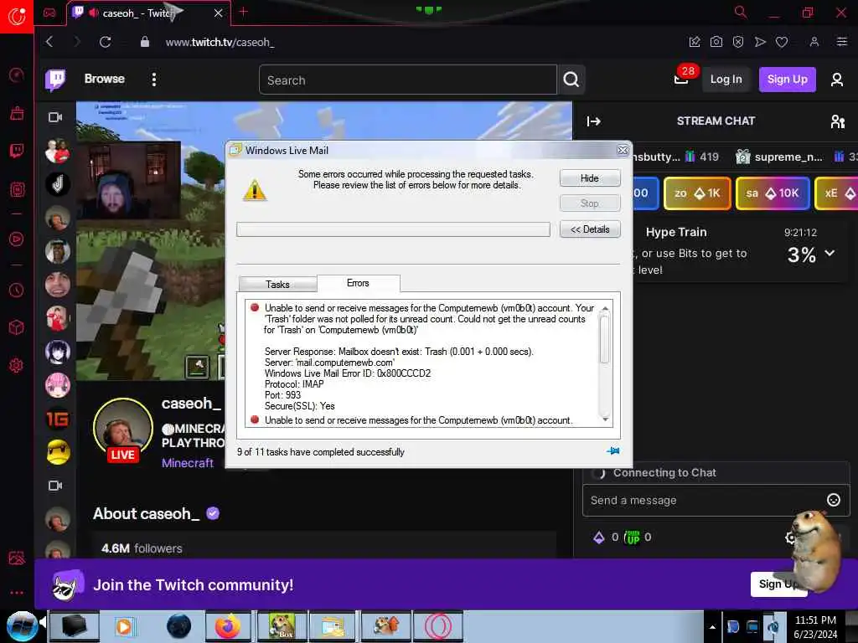Screen dimensions: 858x643
Task: Click the caseoh_ LIVE profile avatar
Action: point(123,430)
